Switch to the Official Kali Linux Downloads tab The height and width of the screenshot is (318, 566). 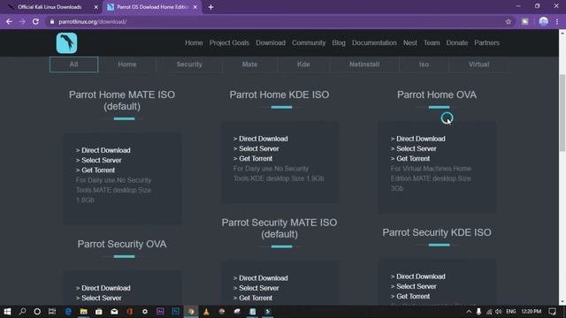(50, 7)
